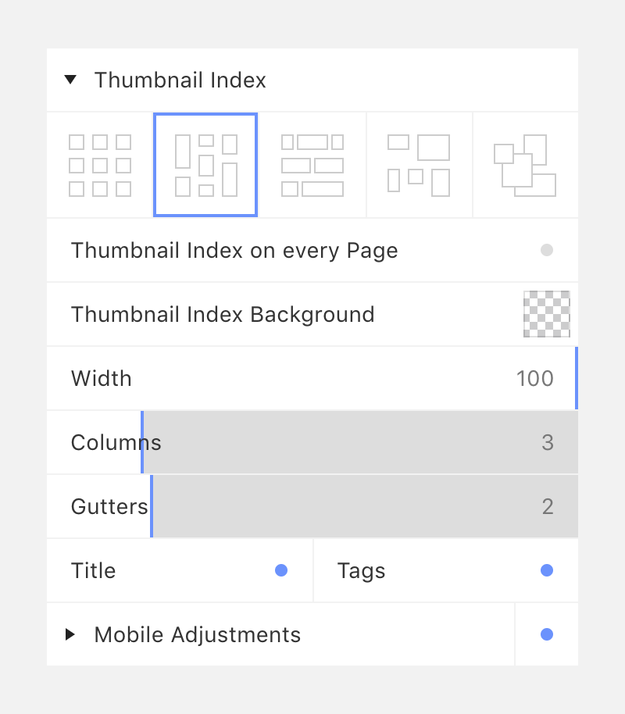Click the Gutters value 2
The image size is (625, 714).
[x=548, y=506]
